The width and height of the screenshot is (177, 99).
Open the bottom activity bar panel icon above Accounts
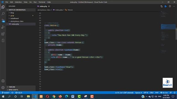[3, 40]
